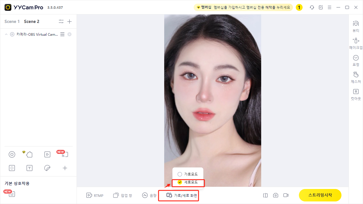Open the 표정 expression panel
Screen dimensions: 363x204
[356, 61]
